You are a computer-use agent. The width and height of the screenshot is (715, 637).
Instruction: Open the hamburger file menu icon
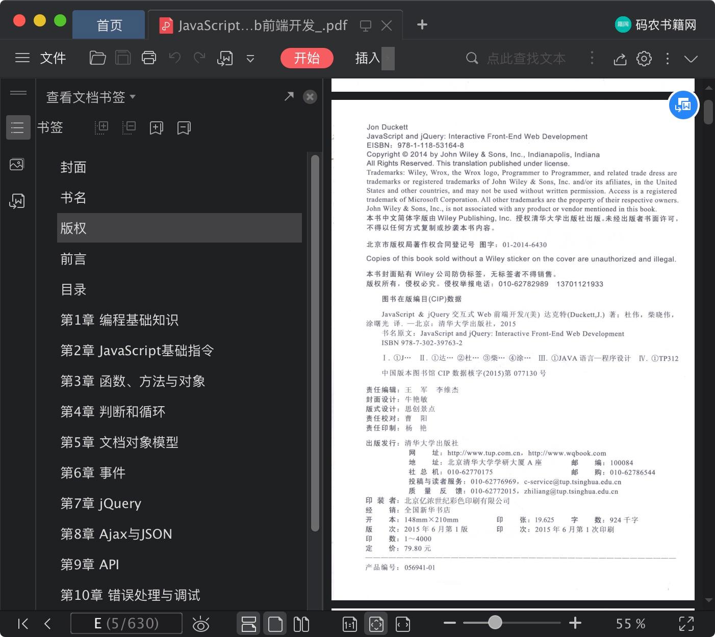[x=22, y=58]
